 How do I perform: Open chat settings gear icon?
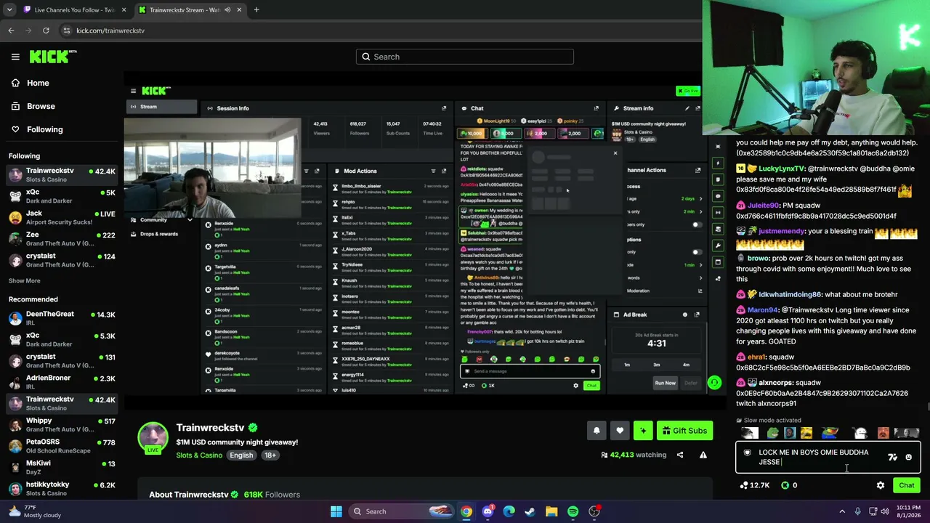coord(881,485)
